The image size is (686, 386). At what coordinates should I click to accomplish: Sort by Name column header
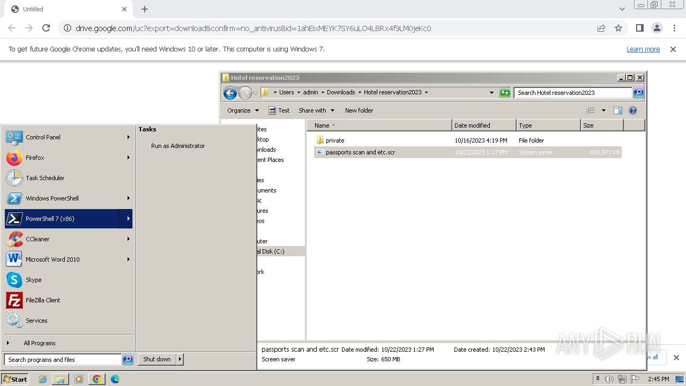click(379, 125)
